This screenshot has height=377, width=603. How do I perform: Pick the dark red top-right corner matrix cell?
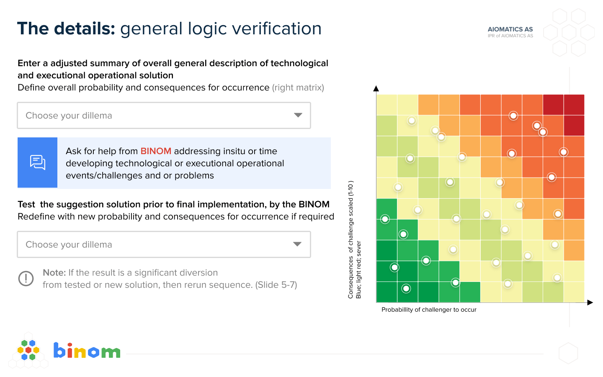coord(574,105)
